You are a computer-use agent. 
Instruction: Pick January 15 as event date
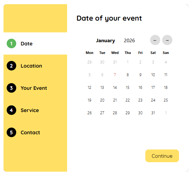pos(128,88)
